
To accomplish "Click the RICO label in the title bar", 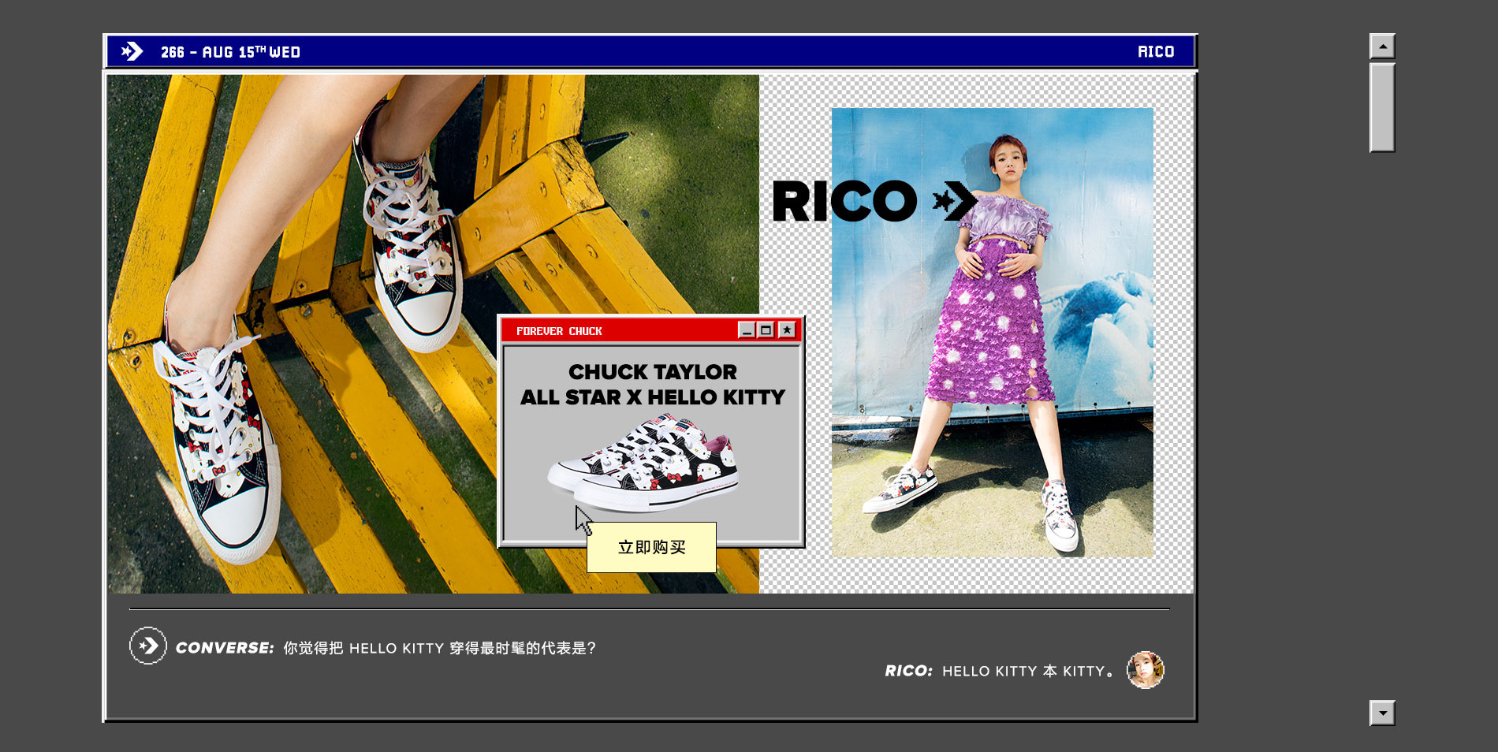I will [x=1156, y=52].
